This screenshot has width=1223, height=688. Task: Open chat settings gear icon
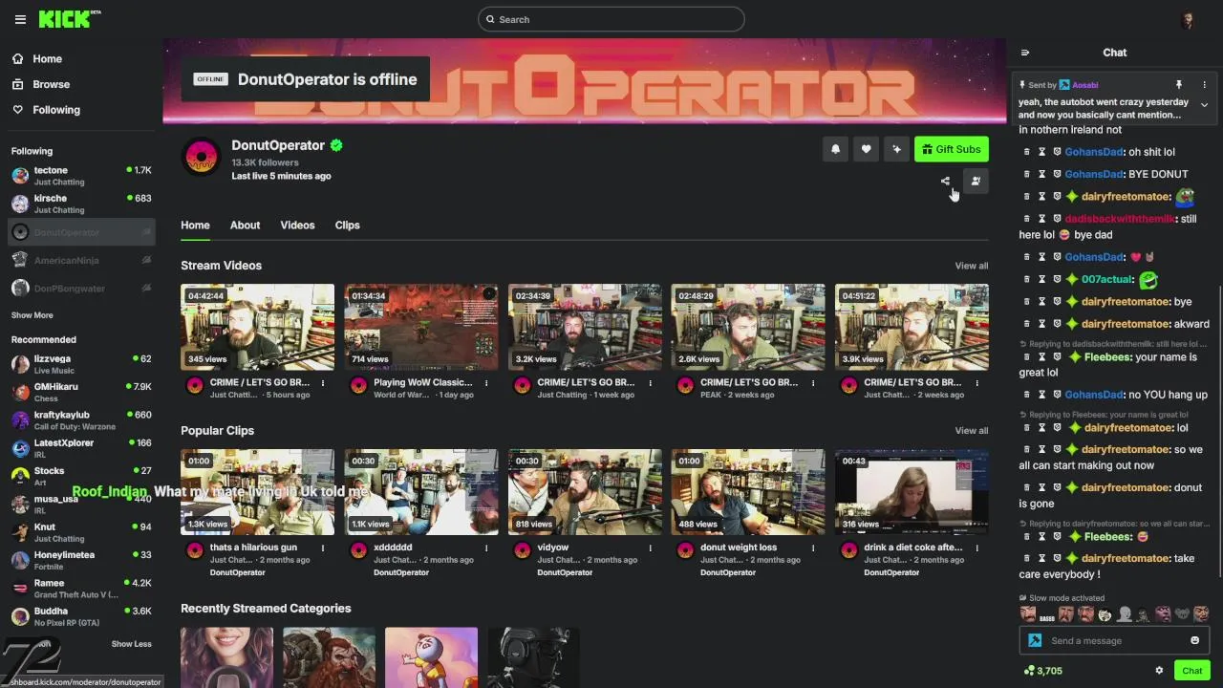[x=1159, y=671]
